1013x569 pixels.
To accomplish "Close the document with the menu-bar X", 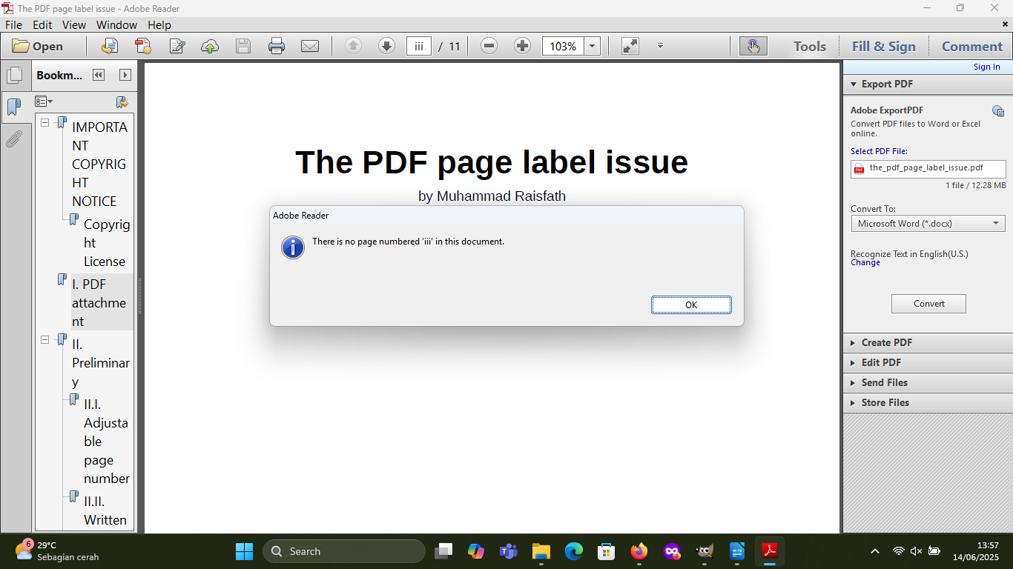I will (x=1006, y=24).
